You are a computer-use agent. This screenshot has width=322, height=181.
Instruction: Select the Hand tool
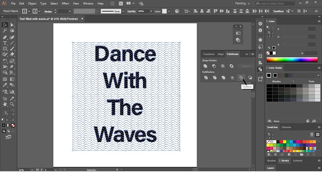tap(5, 104)
